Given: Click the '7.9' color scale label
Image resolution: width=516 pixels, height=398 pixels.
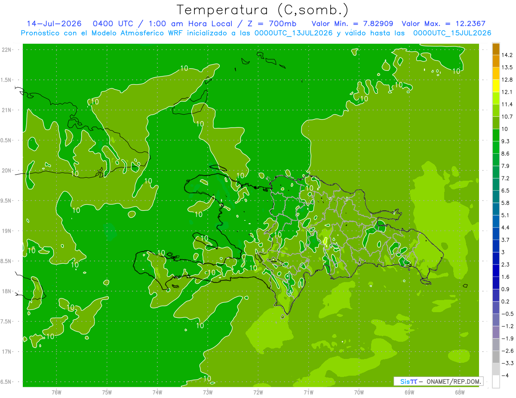Looking at the screenshot, I should click(506, 166).
